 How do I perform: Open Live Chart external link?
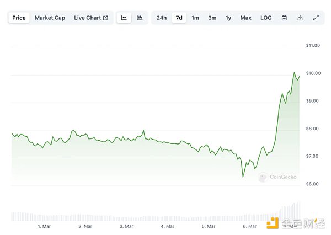tap(91, 18)
